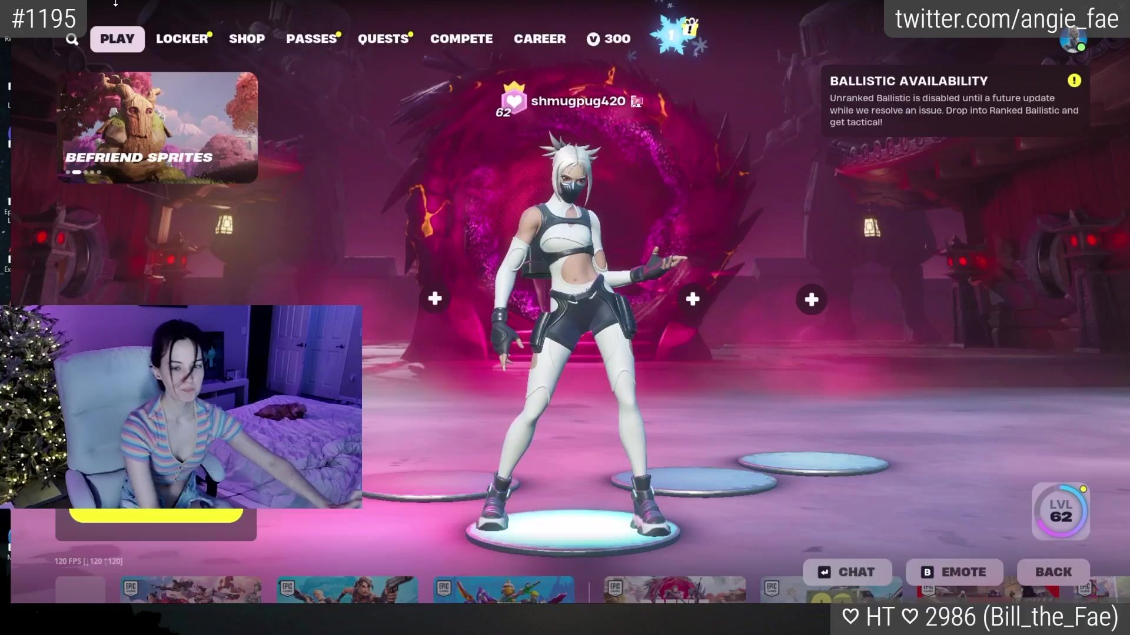The image size is (1130, 635).
Task: Click the Emote button
Action: pyautogui.click(x=954, y=572)
